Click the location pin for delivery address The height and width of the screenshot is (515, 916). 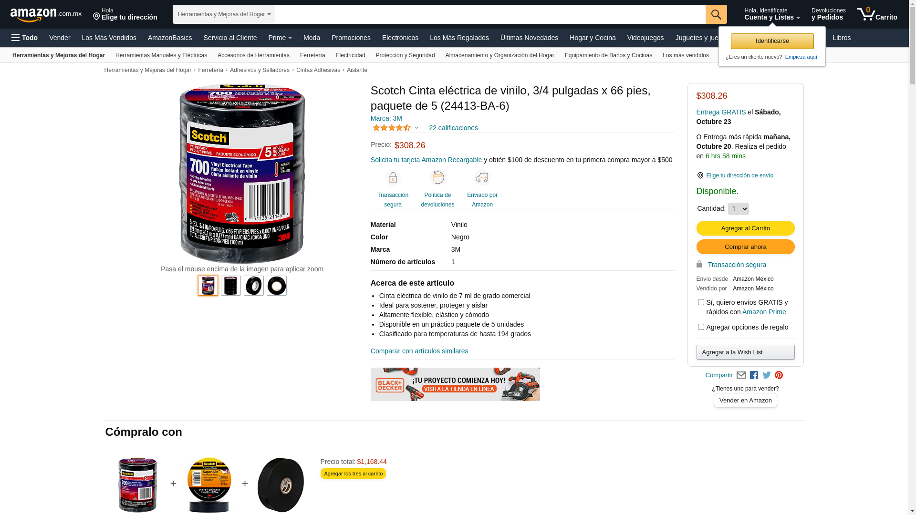click(700, 175)
